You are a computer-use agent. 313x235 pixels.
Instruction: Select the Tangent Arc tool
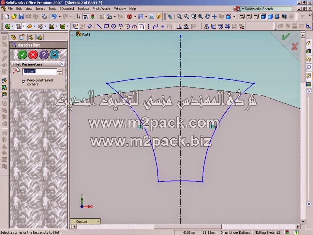click(128, 26)
